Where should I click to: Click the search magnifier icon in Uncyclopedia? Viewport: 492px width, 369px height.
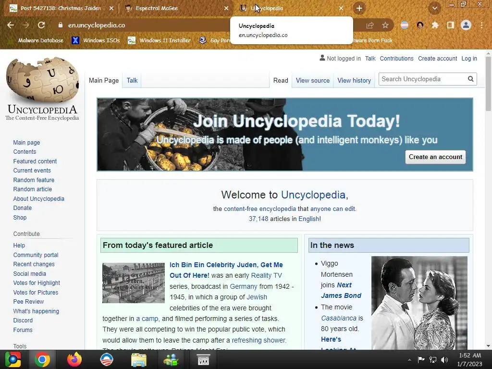tap(471, 79)
